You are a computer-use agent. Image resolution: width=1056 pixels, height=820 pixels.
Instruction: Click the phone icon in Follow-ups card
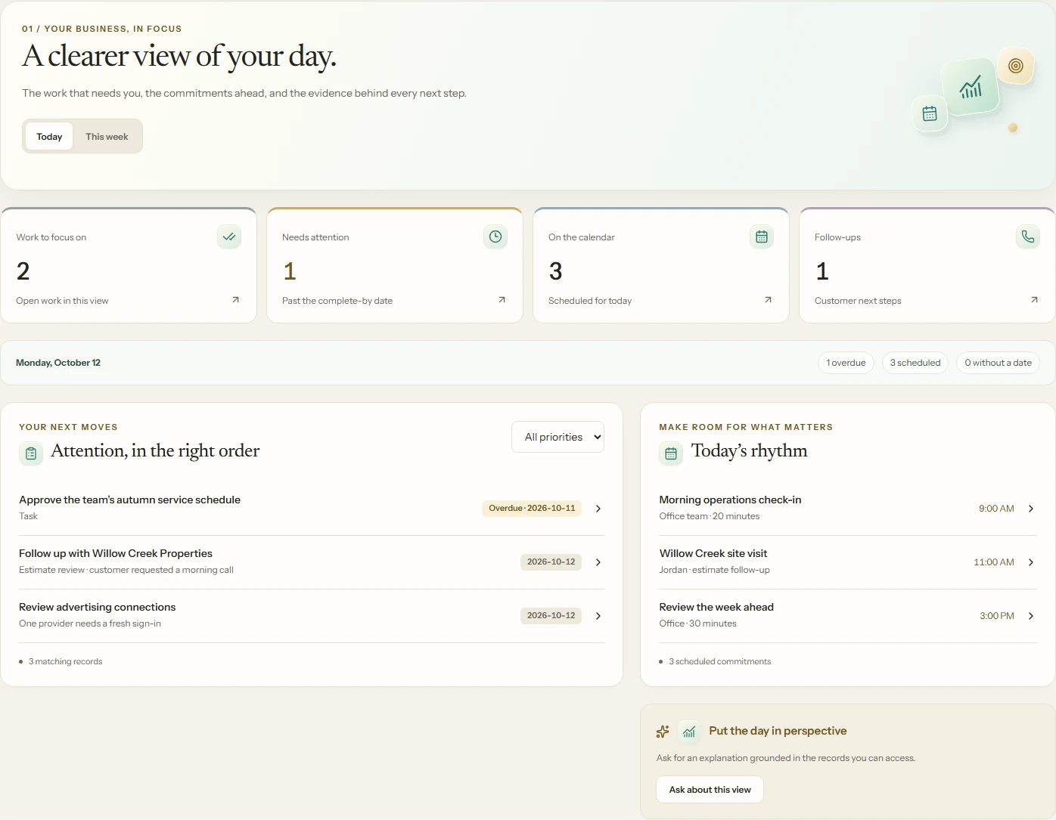(1028, 237)
